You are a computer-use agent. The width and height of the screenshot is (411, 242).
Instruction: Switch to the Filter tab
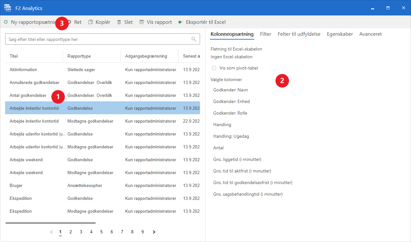click(x=266, y=34)
